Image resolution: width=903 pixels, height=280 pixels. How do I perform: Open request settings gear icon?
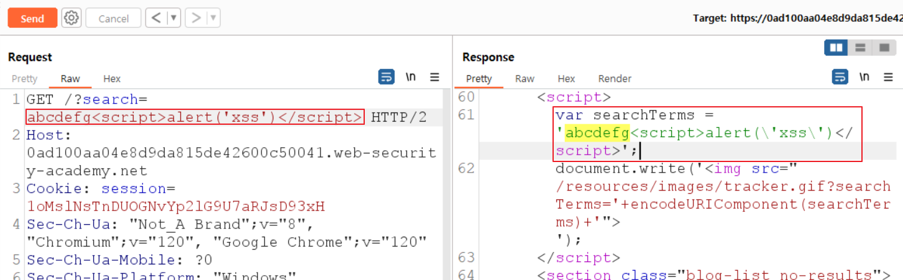(x=71, y=18)
